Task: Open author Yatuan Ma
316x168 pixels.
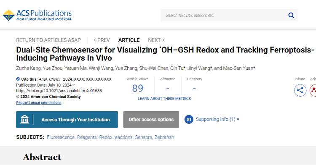Action: [x=75, y=68]
